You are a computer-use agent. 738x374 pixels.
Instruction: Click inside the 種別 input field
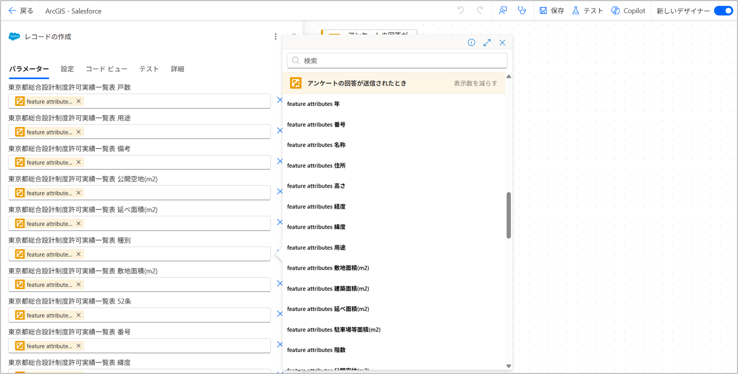pos(139,254)
